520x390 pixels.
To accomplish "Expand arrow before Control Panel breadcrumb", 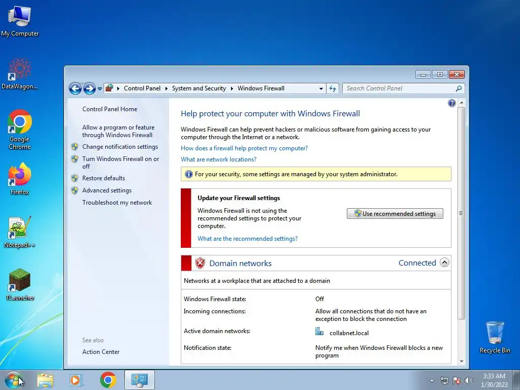I will (x=118, y=88).
